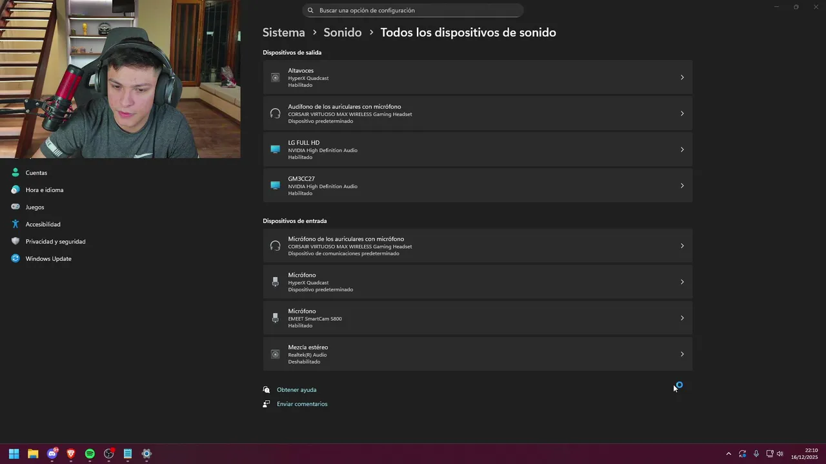Open the Cuentas settings section
This screenshot has height=464, width=826.
(x=37, y=173)
